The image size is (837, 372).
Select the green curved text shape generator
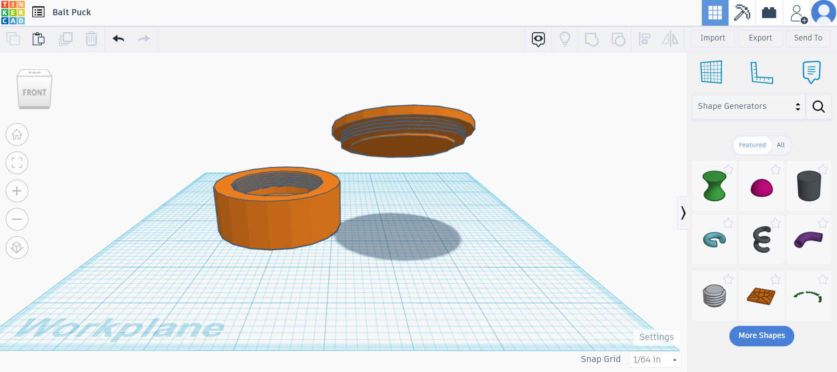809,296
